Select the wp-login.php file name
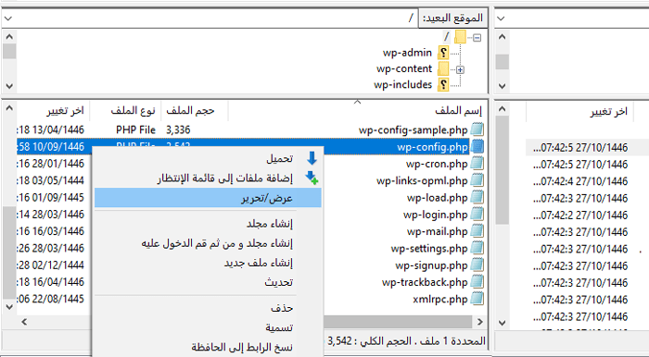649x357 pixels. point(436,215)
